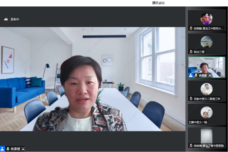Click the 腾讯会议 window title
This screenshot has height=152, width=228.
tap(158, 3)
